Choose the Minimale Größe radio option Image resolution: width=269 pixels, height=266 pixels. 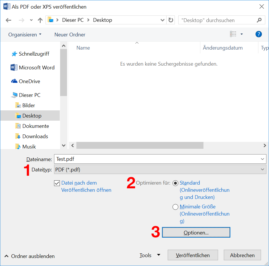(x=175, y=207)
